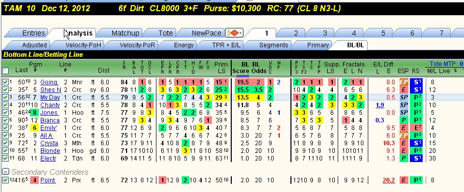Open the All A horse link
The image size is (464, 192).
(46, 136)
